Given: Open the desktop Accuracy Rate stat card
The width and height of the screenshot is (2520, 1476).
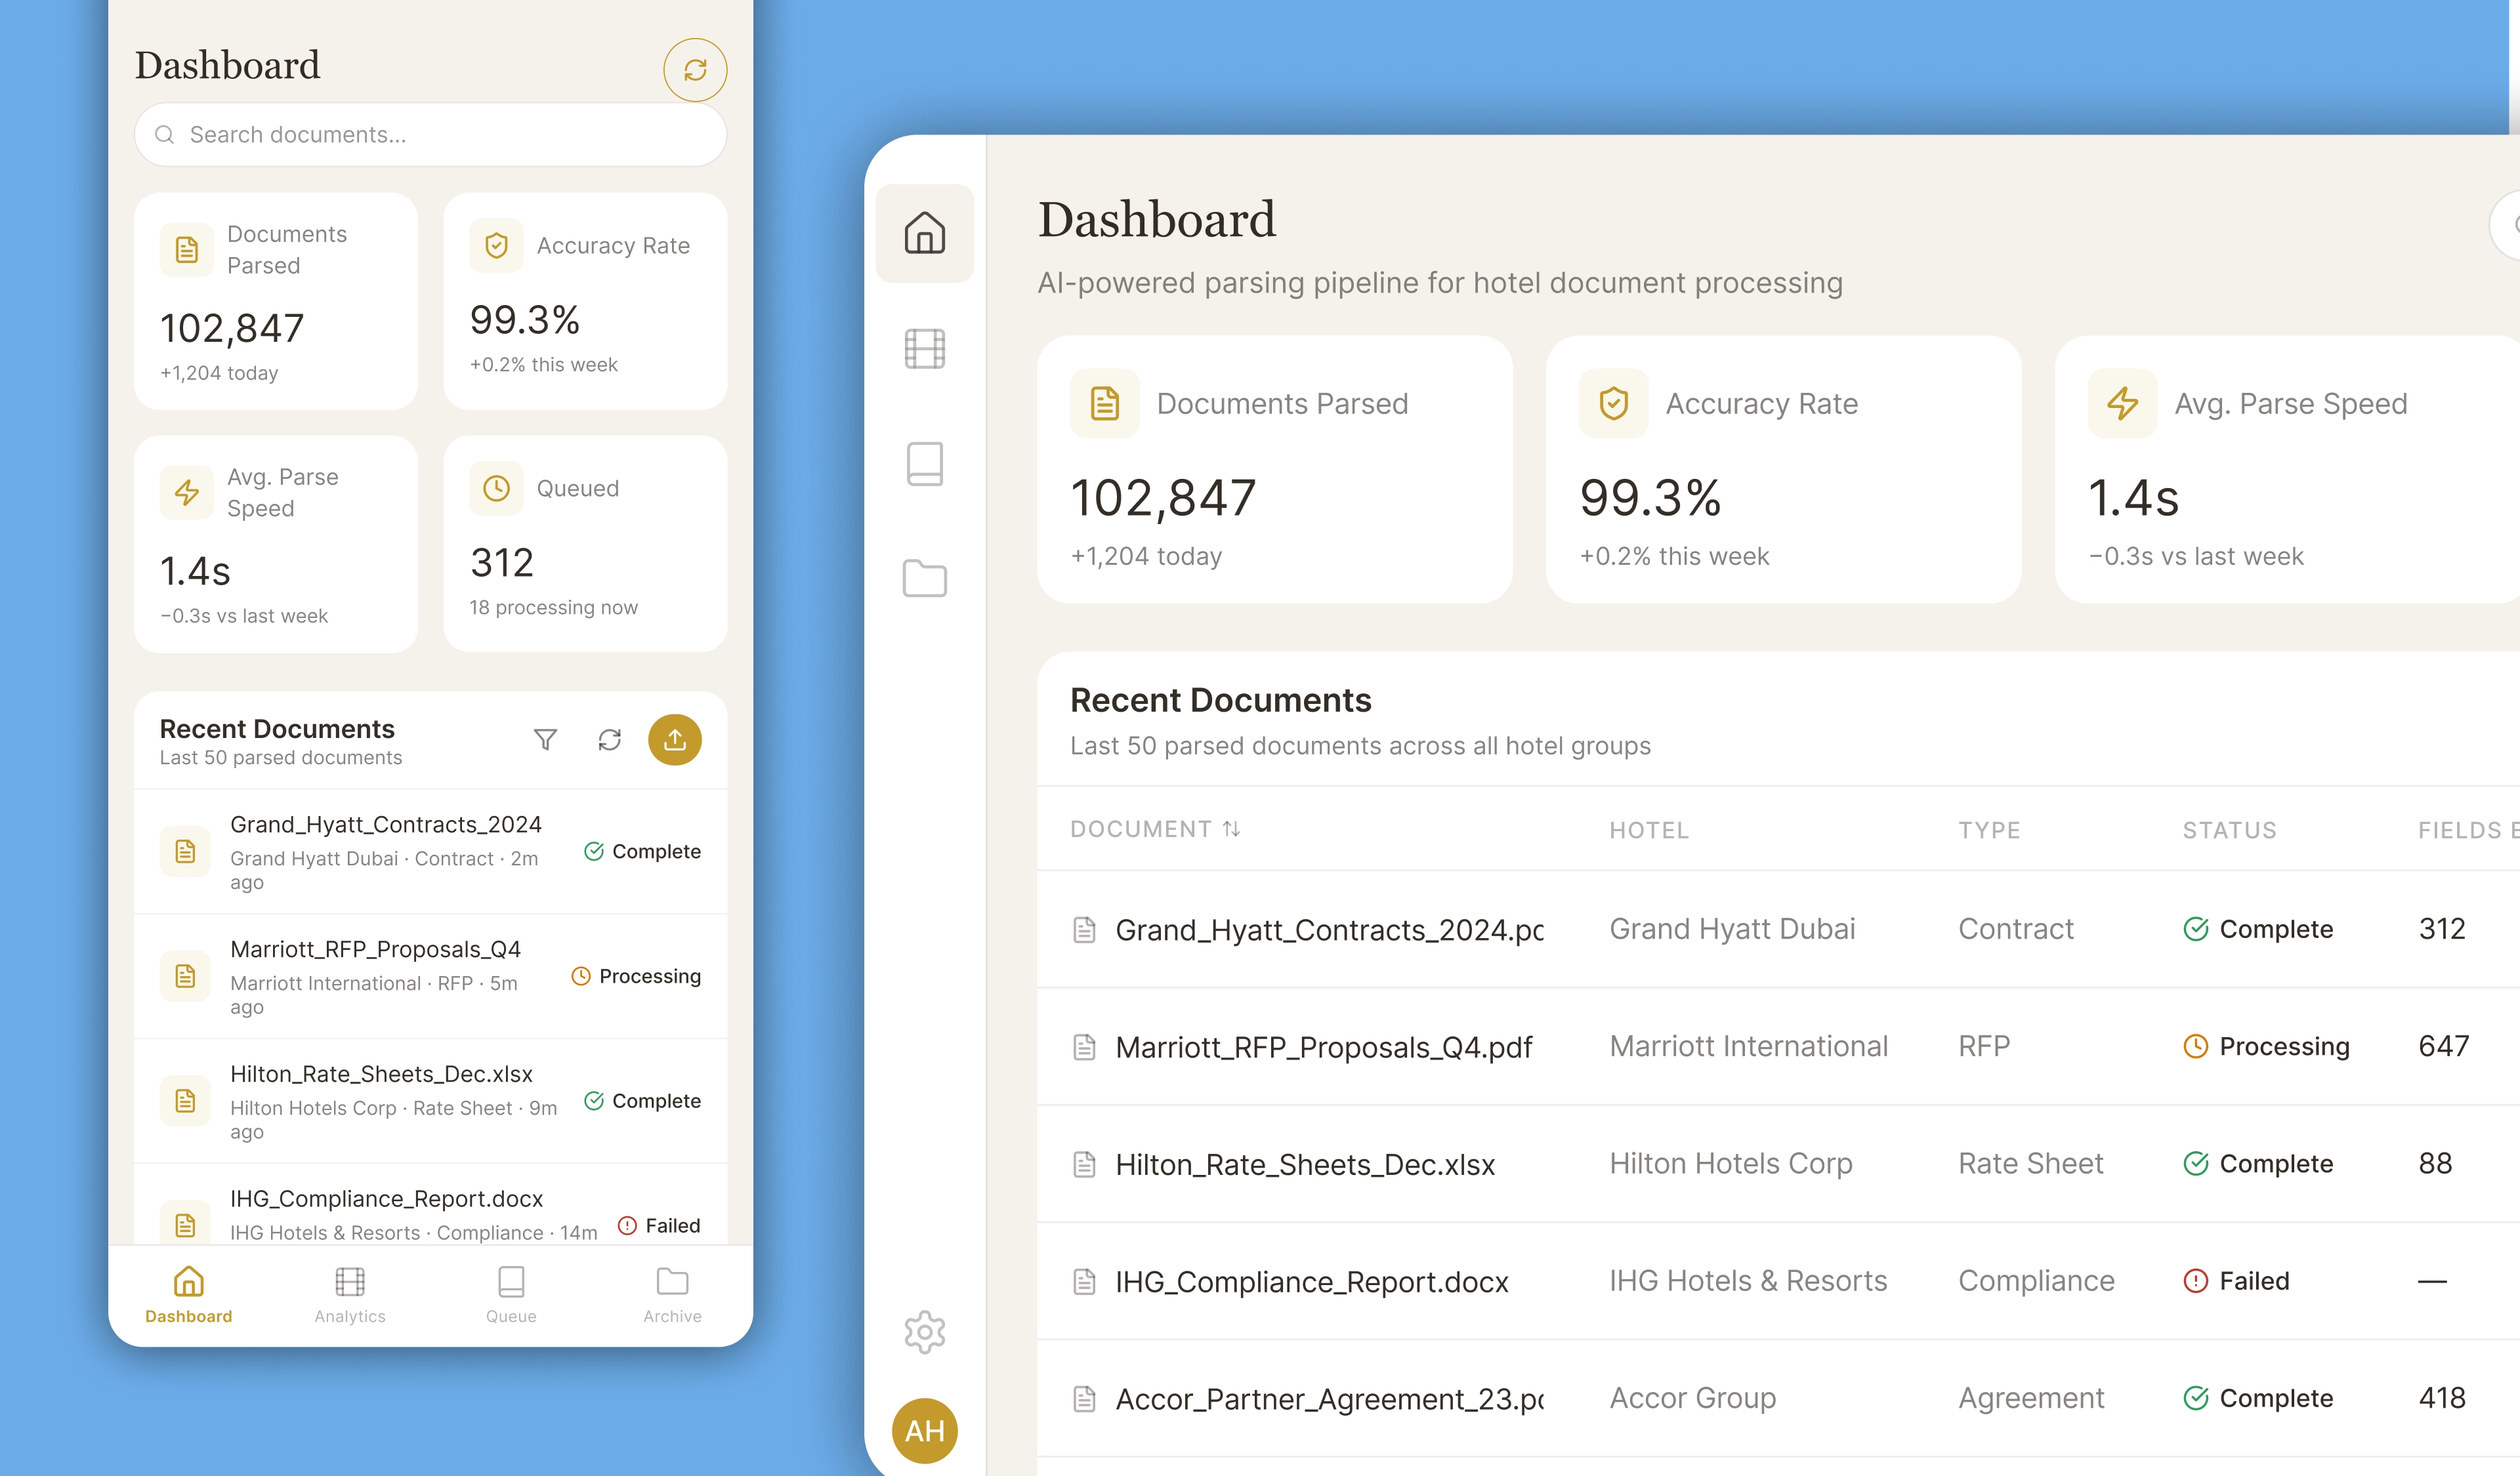Looking at the screenshot, I should tap(1784, 470).
